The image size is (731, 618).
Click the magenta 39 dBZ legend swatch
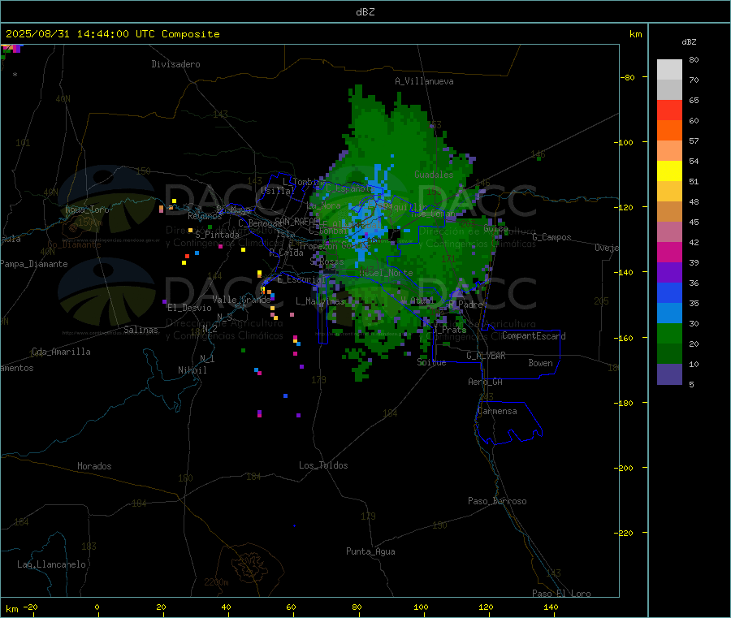(669, 252)
